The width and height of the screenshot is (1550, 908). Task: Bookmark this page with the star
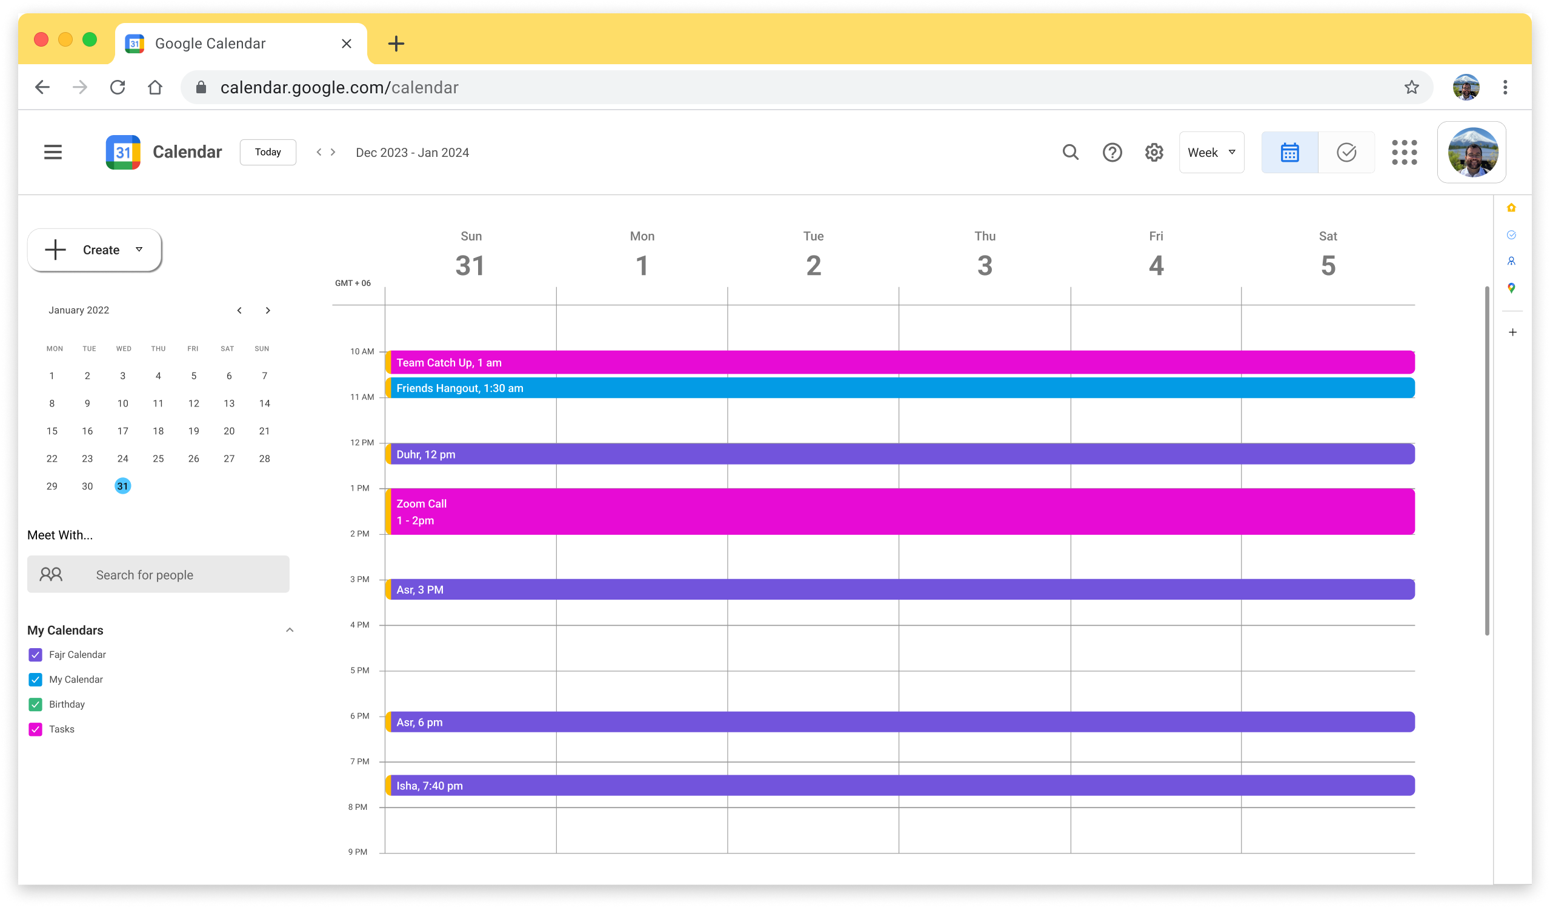(x=1411, y=87)
